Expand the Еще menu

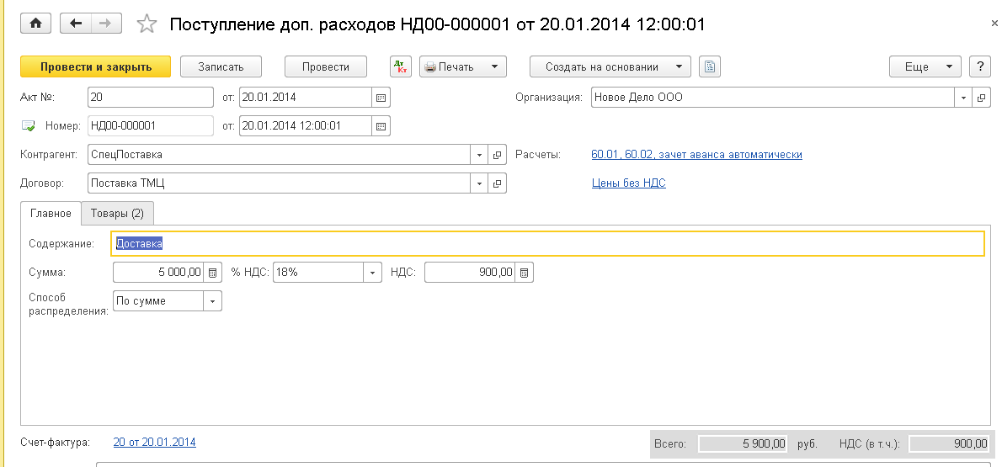(925, 66)
